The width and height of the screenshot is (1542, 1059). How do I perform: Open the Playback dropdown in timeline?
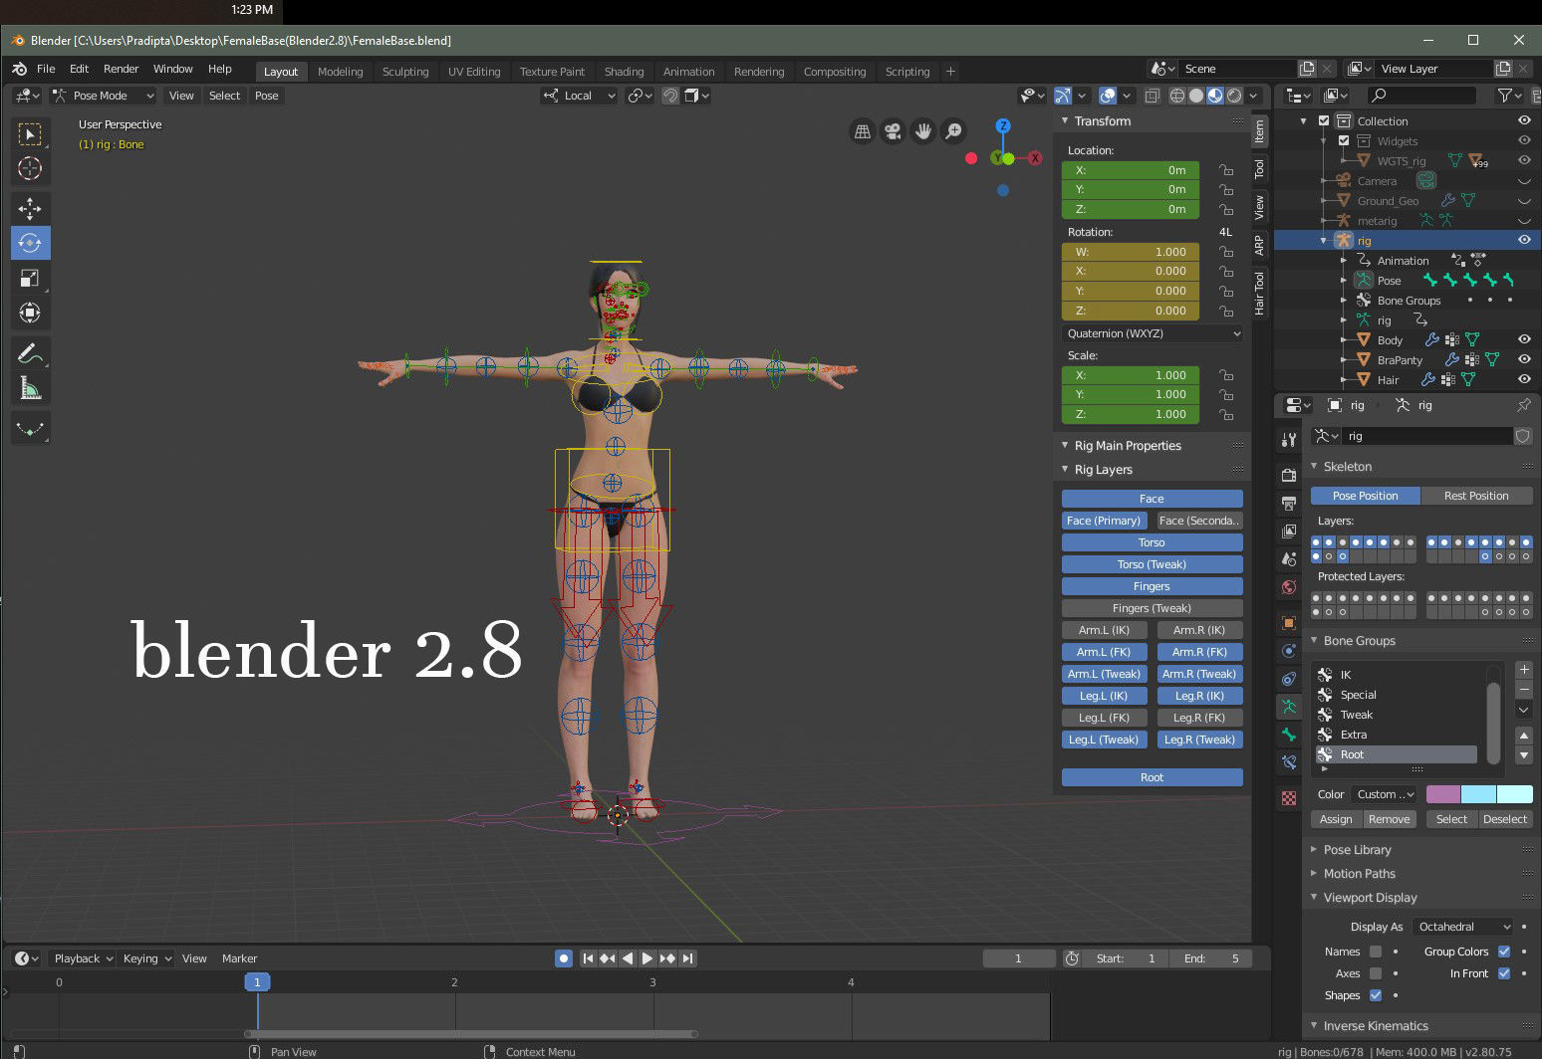pos(82,958)
